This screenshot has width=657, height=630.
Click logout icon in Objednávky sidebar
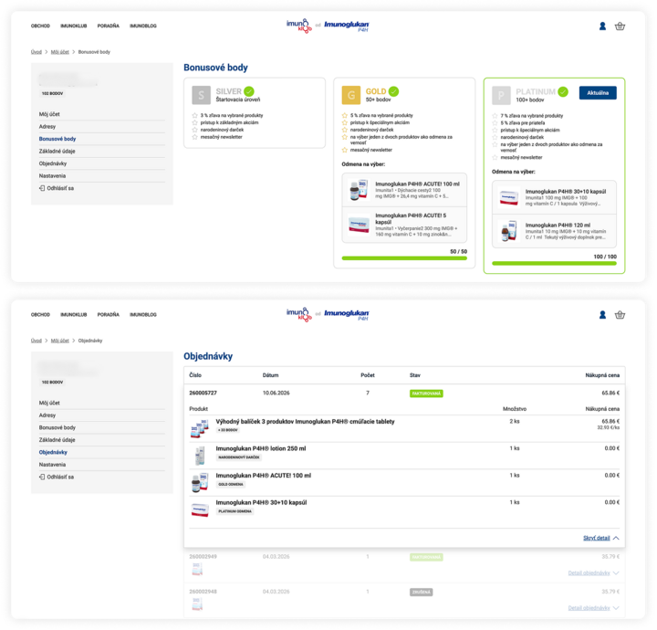pyautogui.click(x=42, y=477)
